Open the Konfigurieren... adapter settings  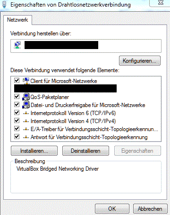coord(140,61)
